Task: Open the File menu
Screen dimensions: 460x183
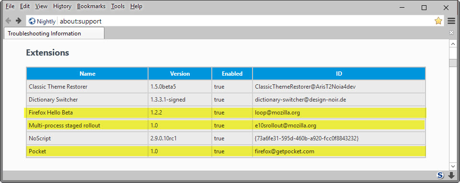Action: pos(10,6)
